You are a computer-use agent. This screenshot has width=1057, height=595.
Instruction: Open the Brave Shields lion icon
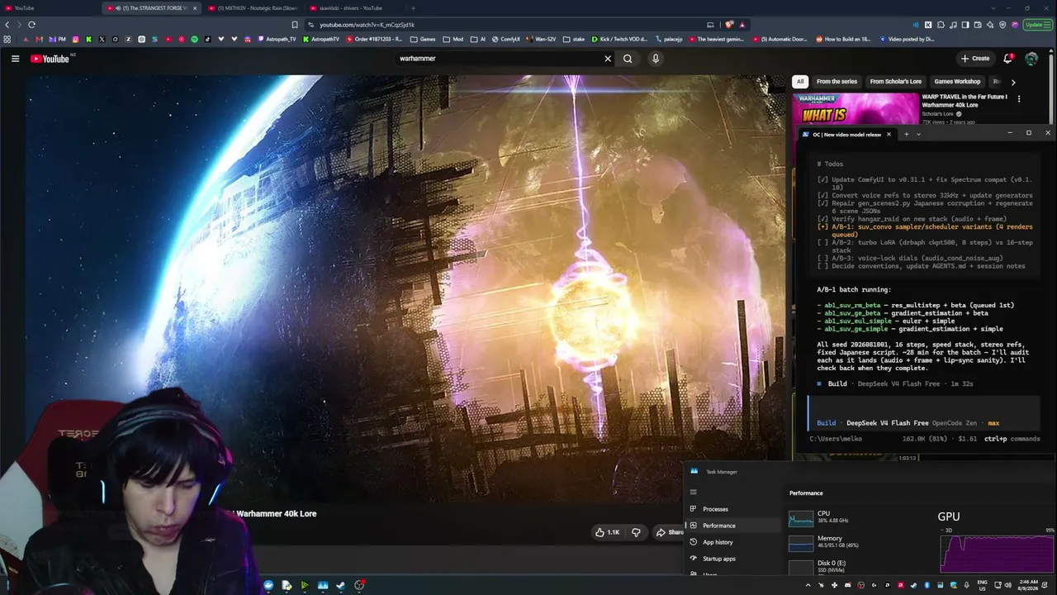[729, 25]
